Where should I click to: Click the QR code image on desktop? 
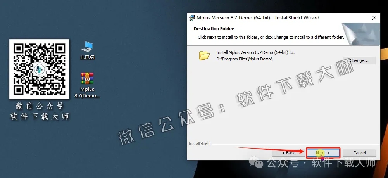click(40, 69)
